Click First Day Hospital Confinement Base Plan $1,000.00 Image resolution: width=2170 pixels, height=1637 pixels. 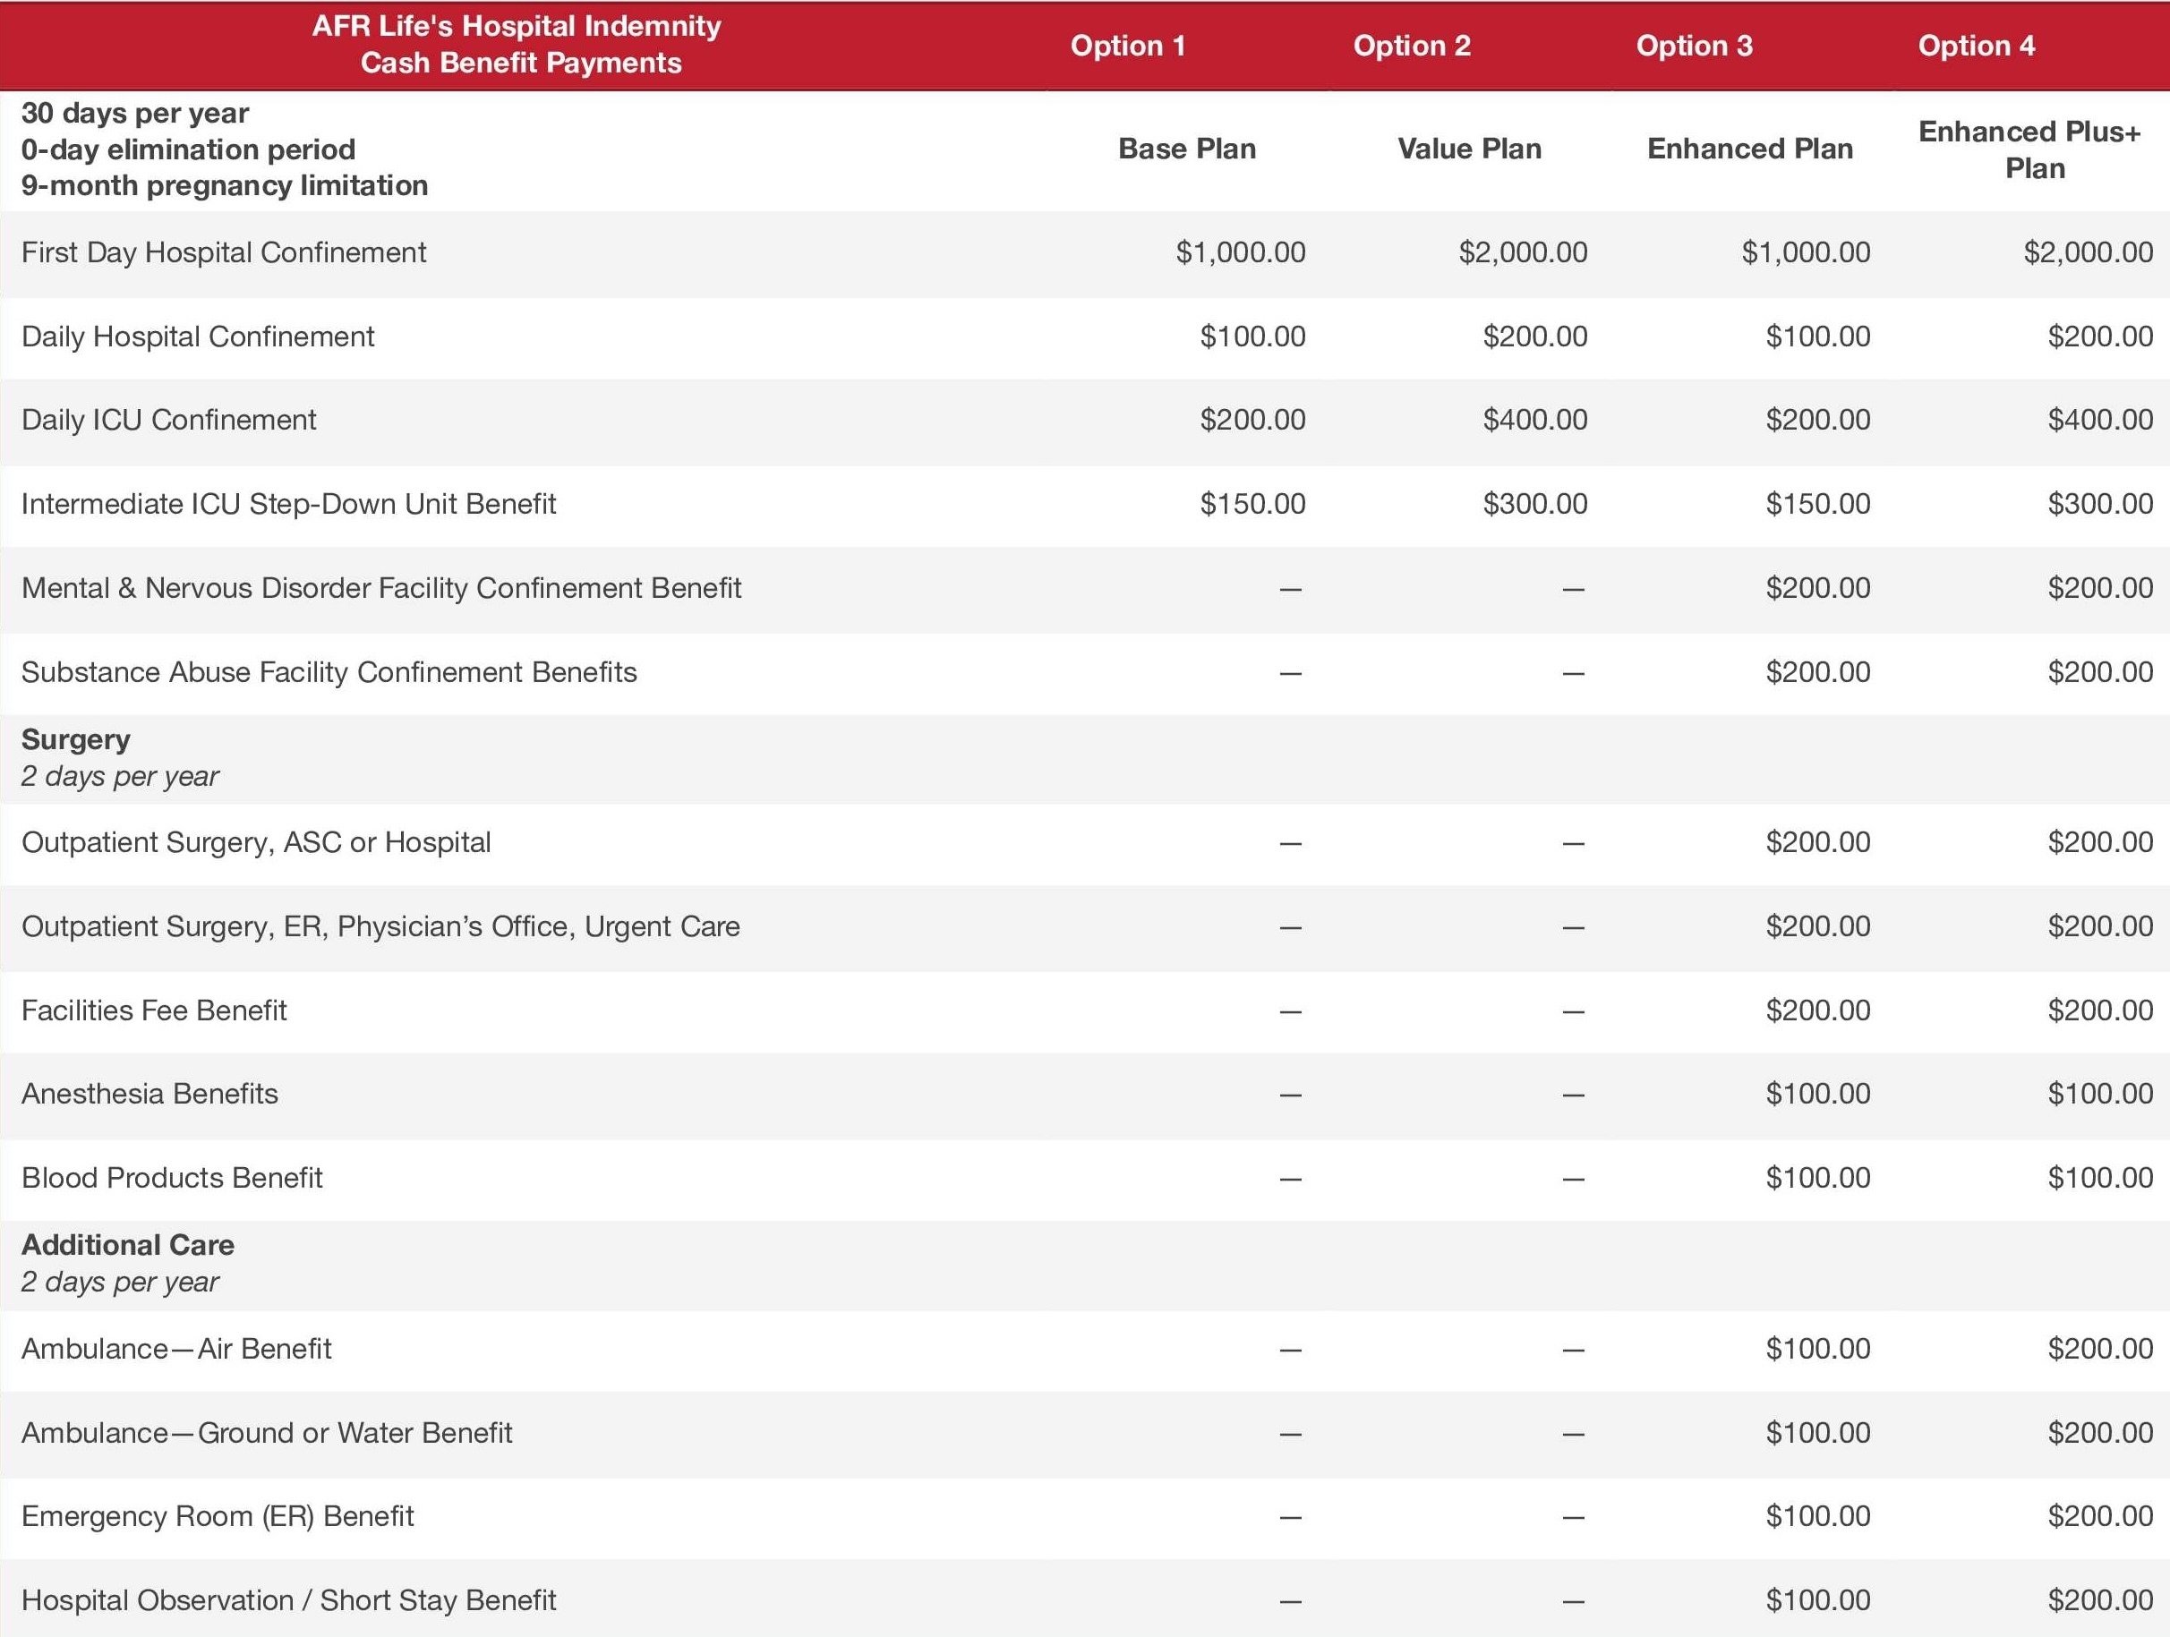point(1241,252)
